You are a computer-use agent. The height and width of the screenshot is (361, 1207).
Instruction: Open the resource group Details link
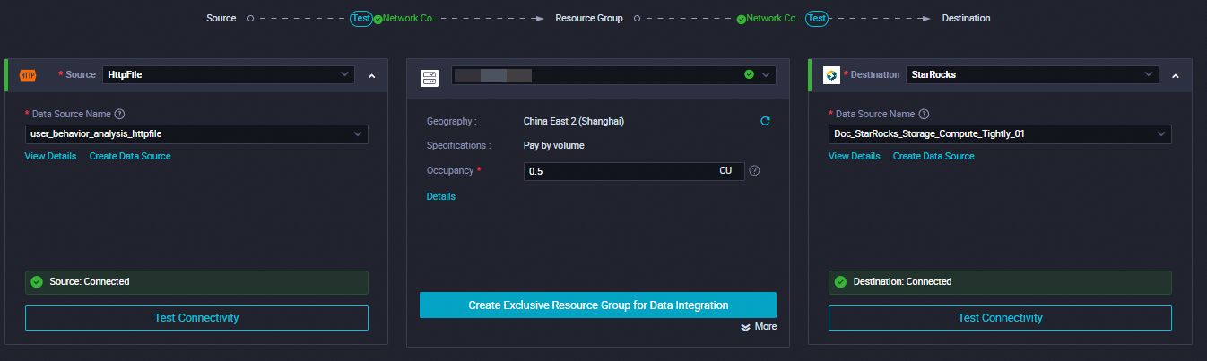point(440,196)
